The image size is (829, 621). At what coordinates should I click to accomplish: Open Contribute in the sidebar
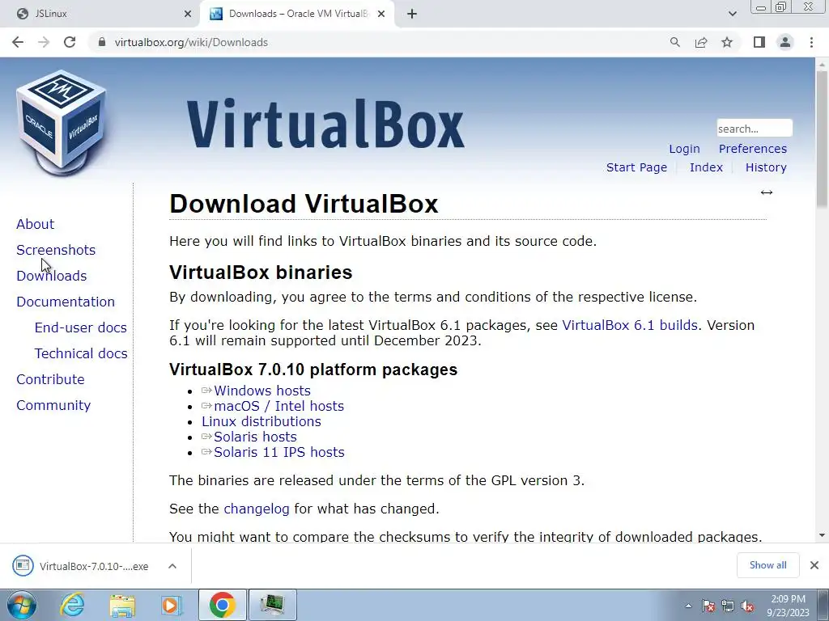(x=50, y=379)
